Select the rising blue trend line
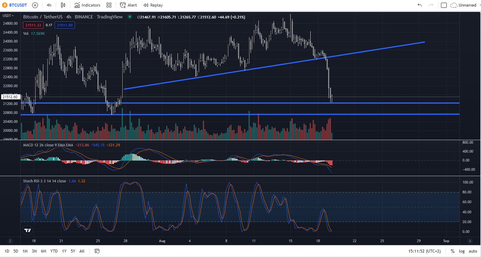The height and width of the screenshot is (257, 481). (274, 65)
